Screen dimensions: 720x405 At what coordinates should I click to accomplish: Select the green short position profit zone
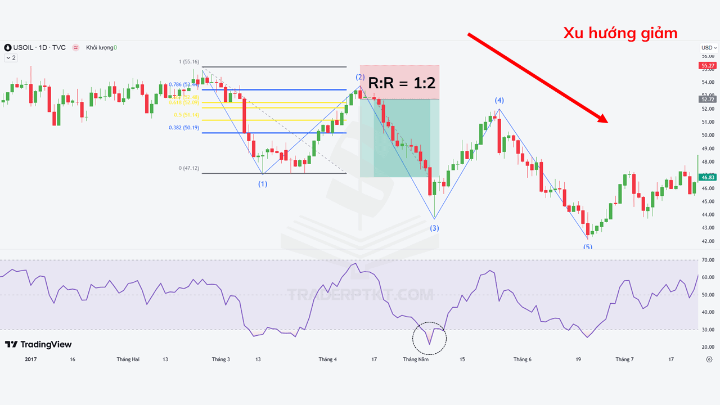point(399,138)
